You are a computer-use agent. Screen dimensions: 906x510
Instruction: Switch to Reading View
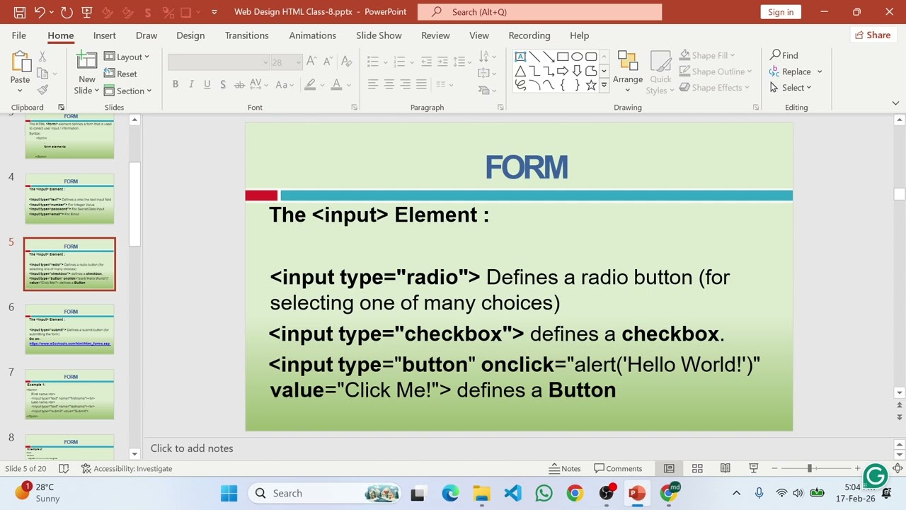point(725,468)
